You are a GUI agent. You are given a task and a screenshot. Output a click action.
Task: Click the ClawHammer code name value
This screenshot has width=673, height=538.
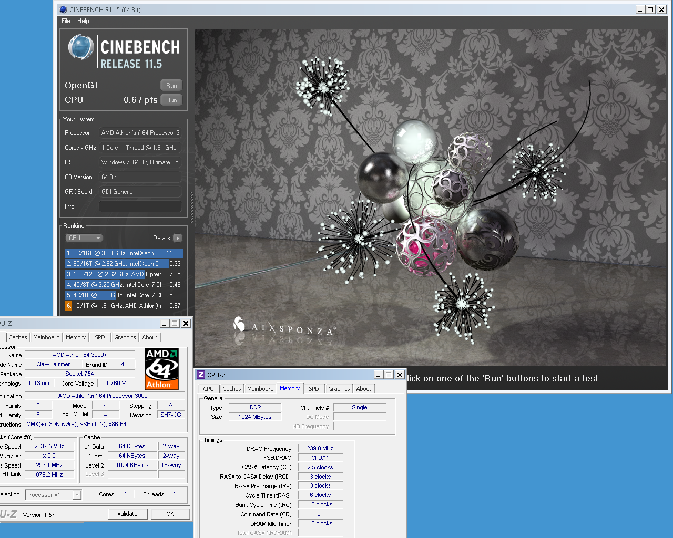coord(53,364)
